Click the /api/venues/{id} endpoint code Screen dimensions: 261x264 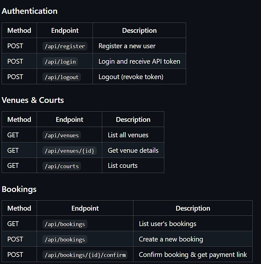[x=69, y=150]
